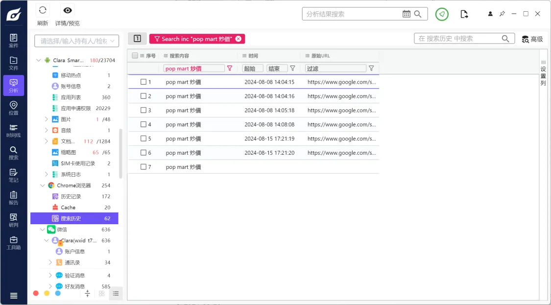Click the 起始 start time filter field

tap(253, 69)
